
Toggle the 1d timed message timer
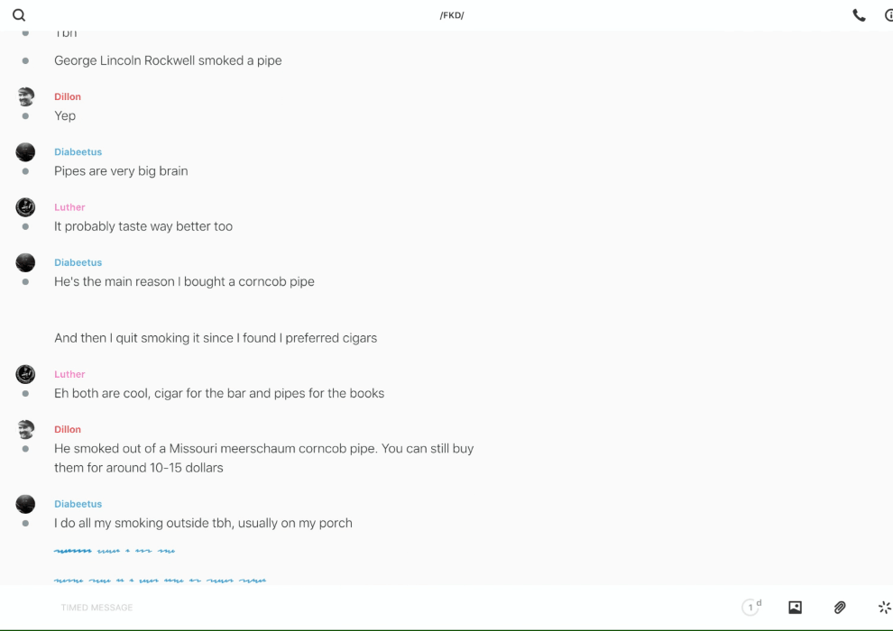pos(750,608)
